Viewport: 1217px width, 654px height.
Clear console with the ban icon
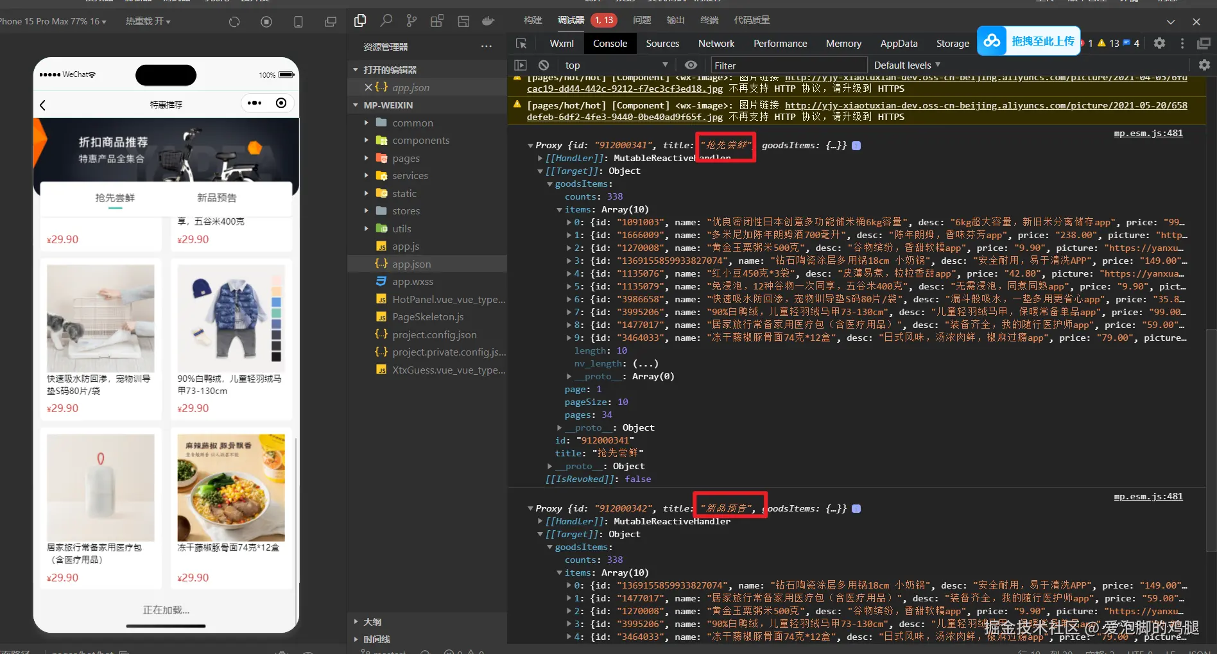coord(544,65)
